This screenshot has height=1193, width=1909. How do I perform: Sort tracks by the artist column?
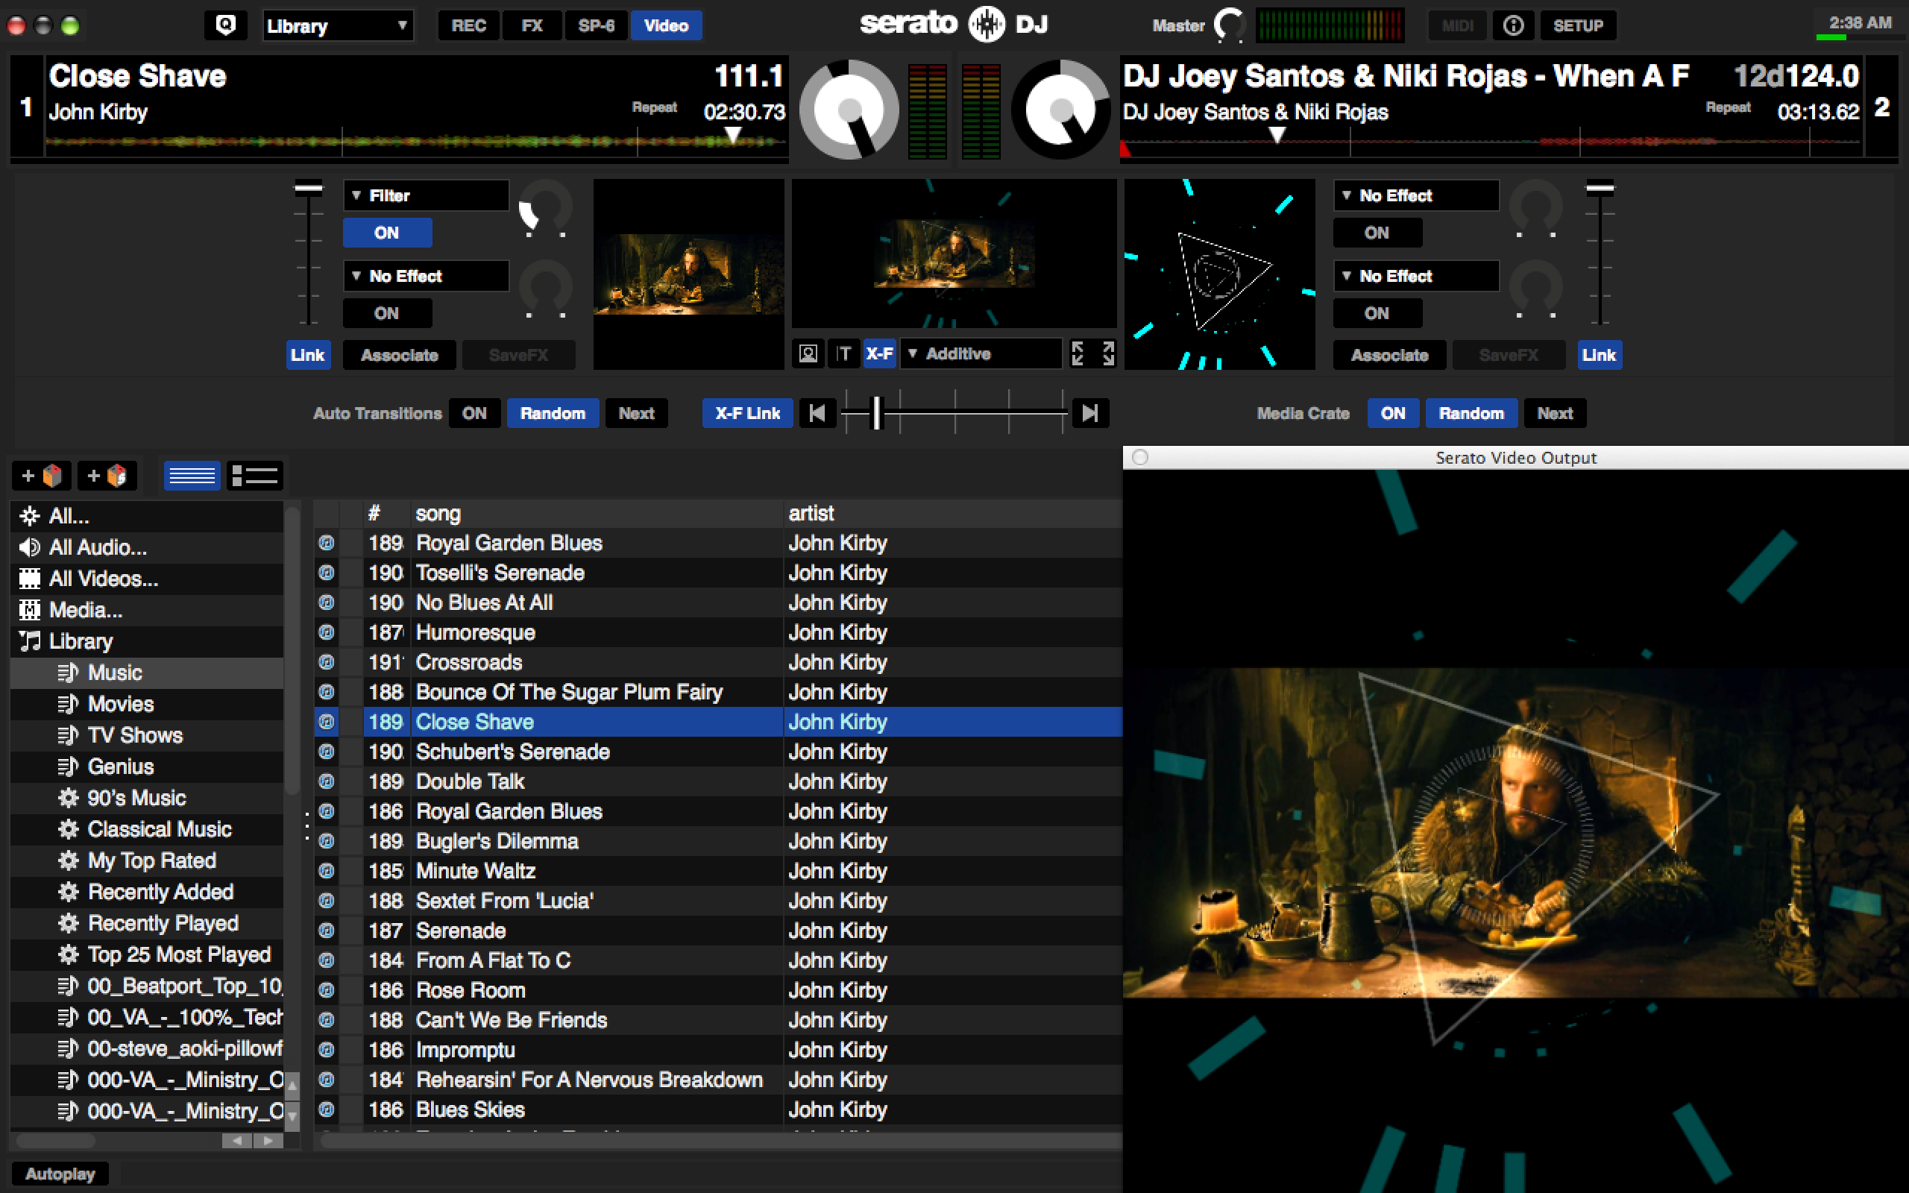point(952,513)
